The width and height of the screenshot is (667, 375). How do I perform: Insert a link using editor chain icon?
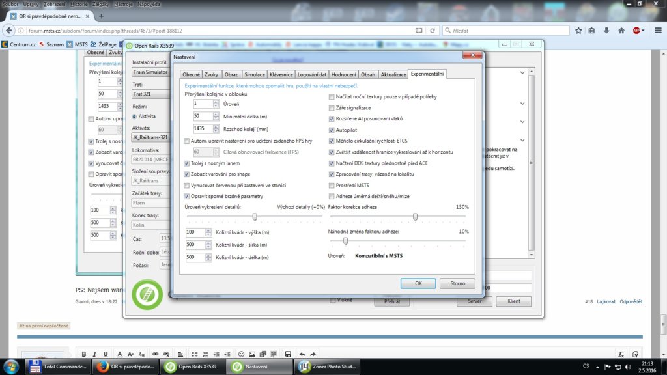155,354
